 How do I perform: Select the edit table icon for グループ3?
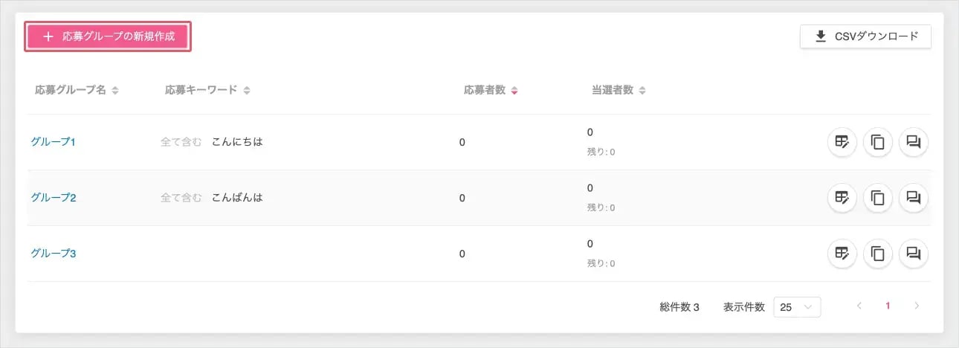tap(842, 254)
